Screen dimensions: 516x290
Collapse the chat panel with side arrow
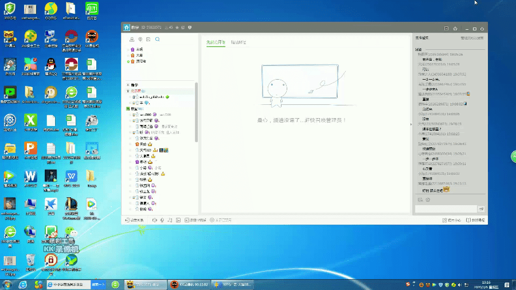(x=411, y=124)
